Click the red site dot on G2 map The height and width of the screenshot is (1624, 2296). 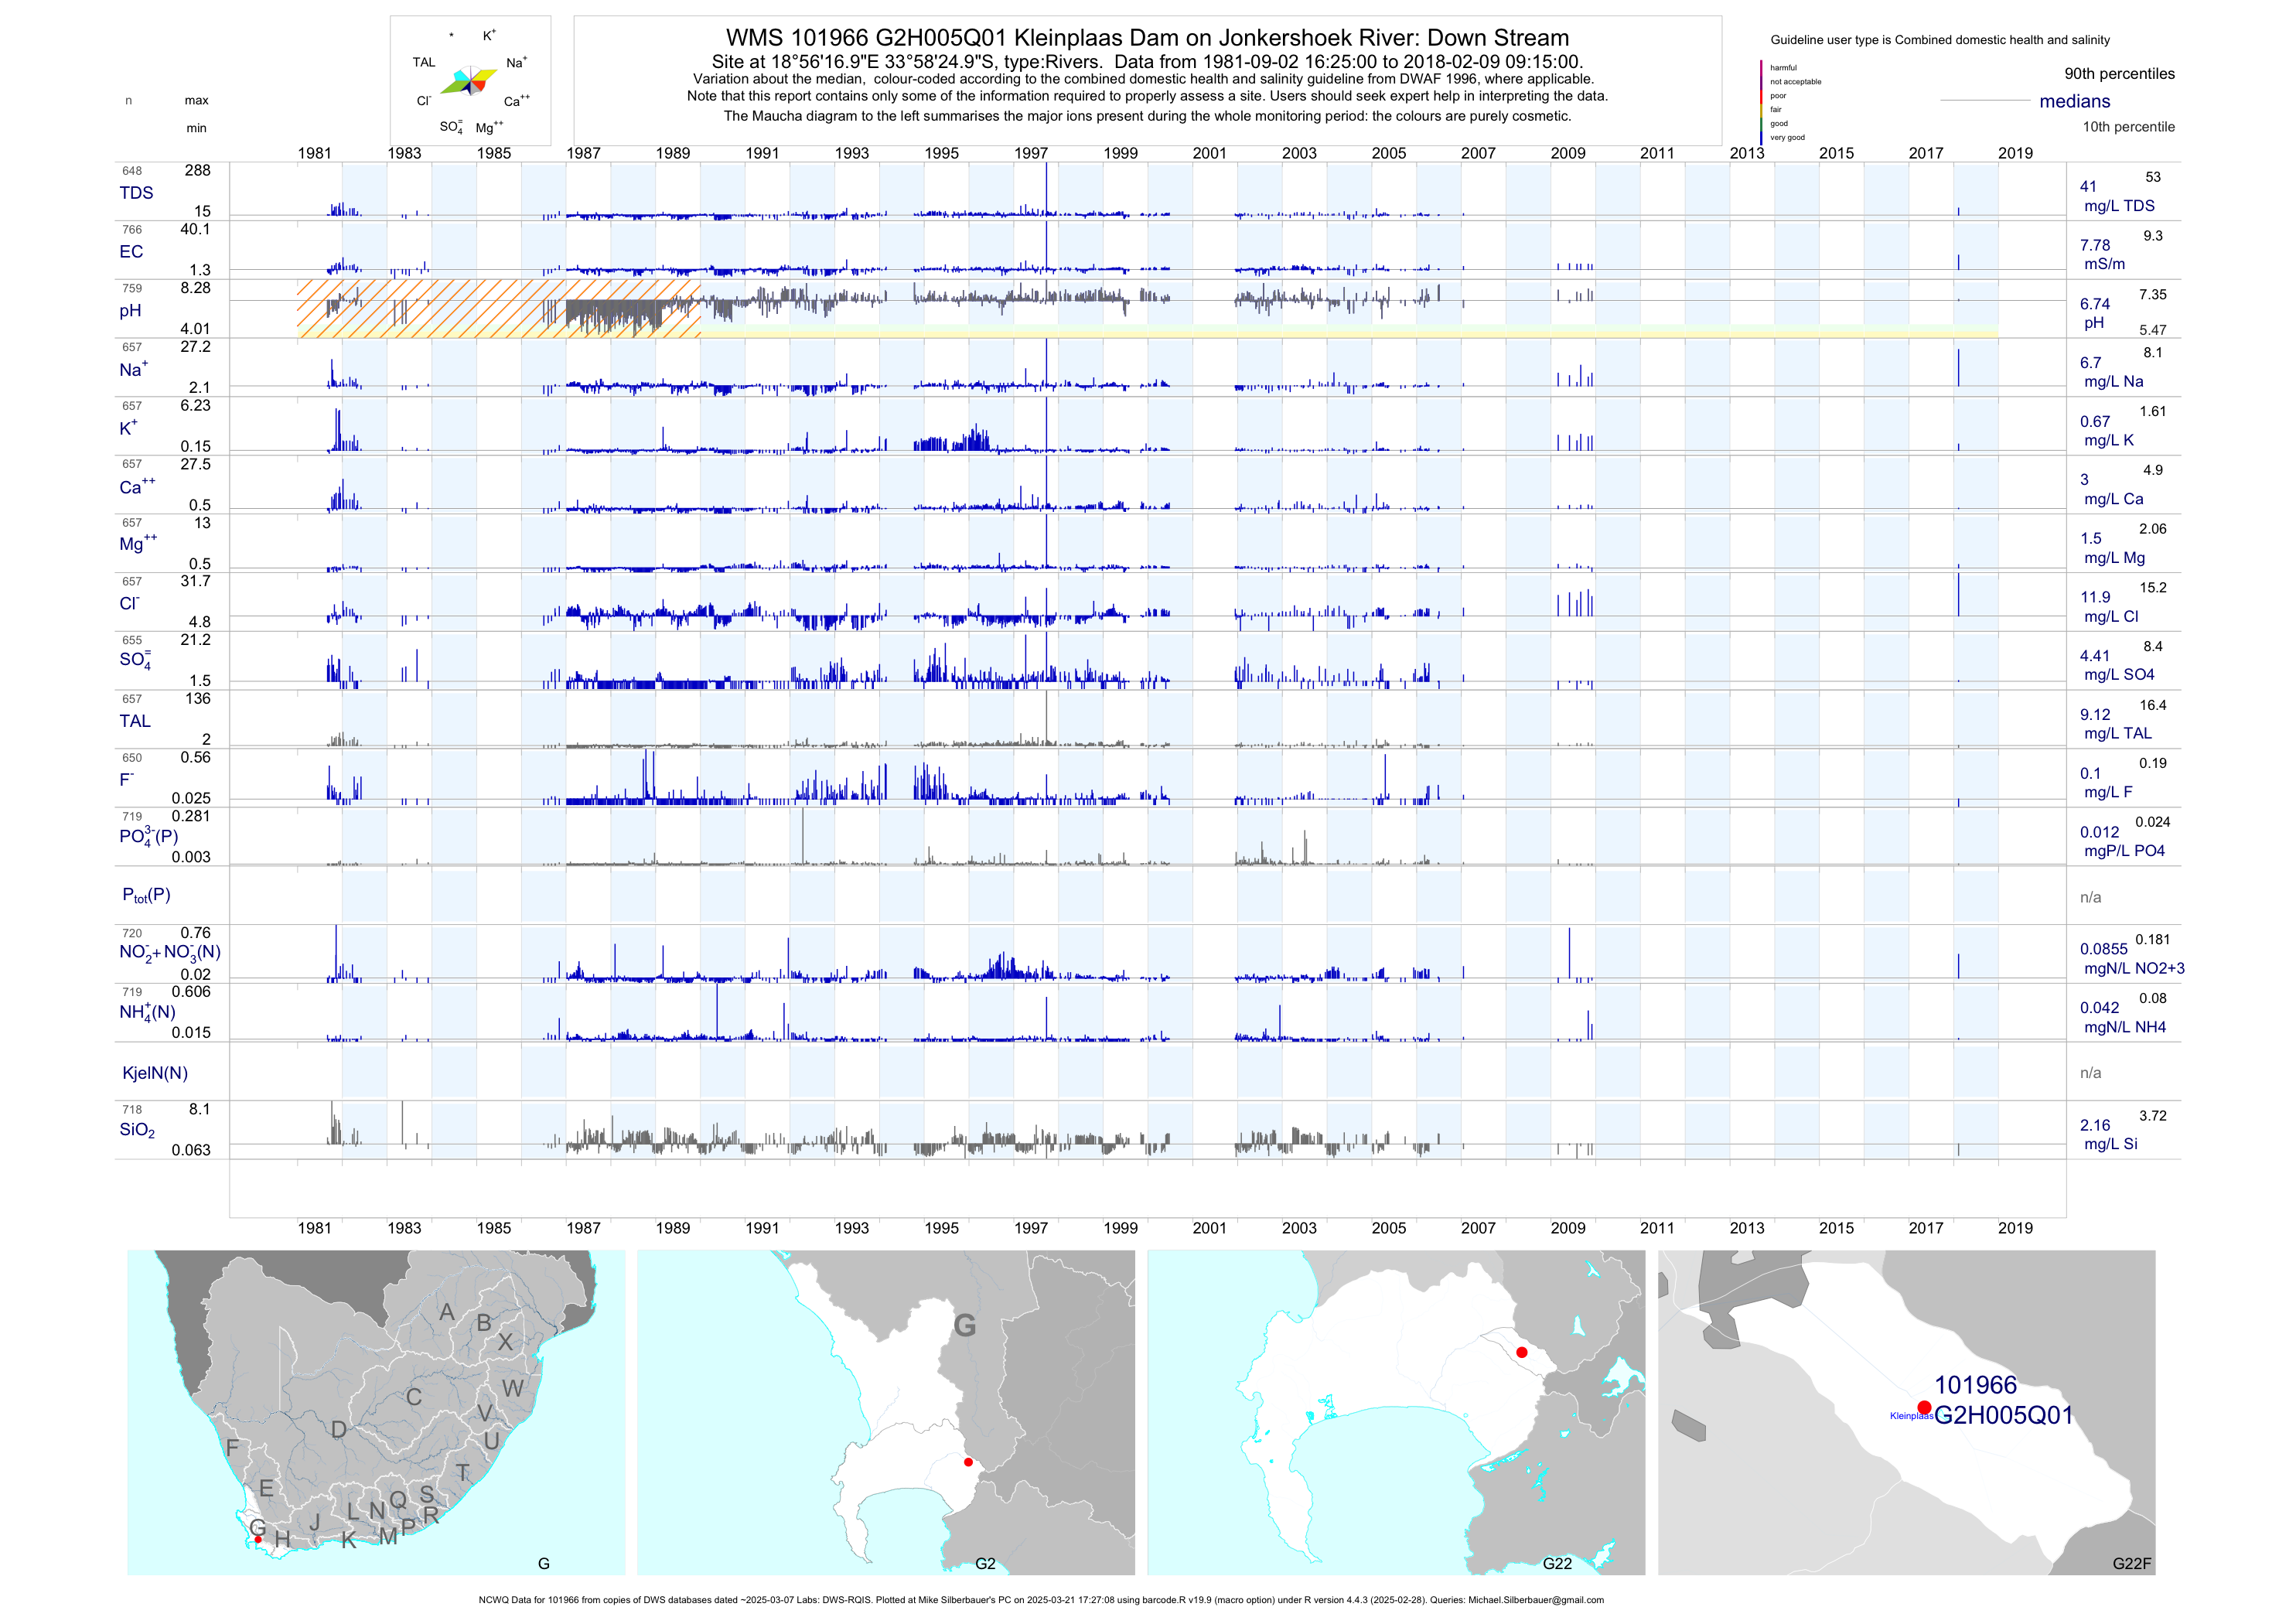click(x=968, y=1462)
